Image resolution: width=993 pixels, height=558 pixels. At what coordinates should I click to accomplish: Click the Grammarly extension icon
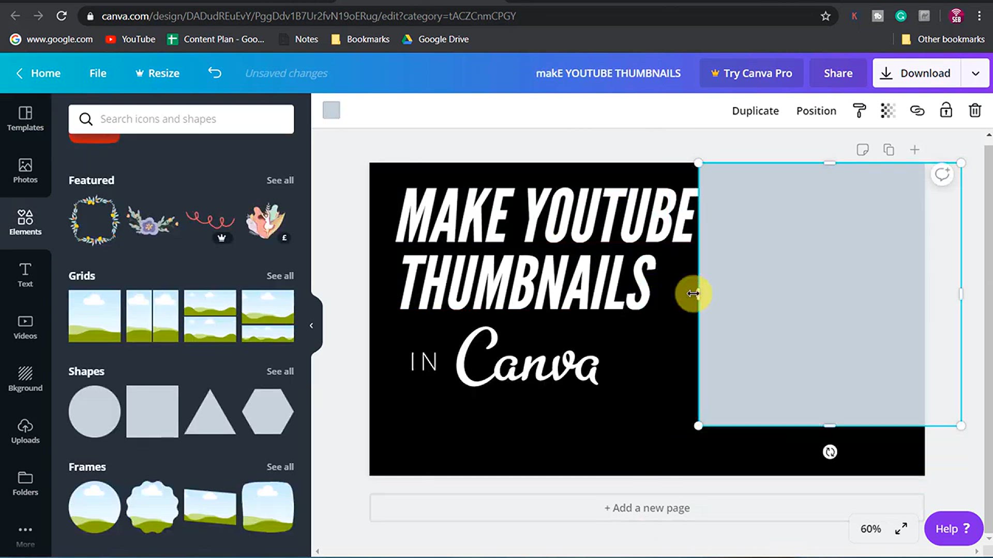pyautogui.click(x=901, y=16)
